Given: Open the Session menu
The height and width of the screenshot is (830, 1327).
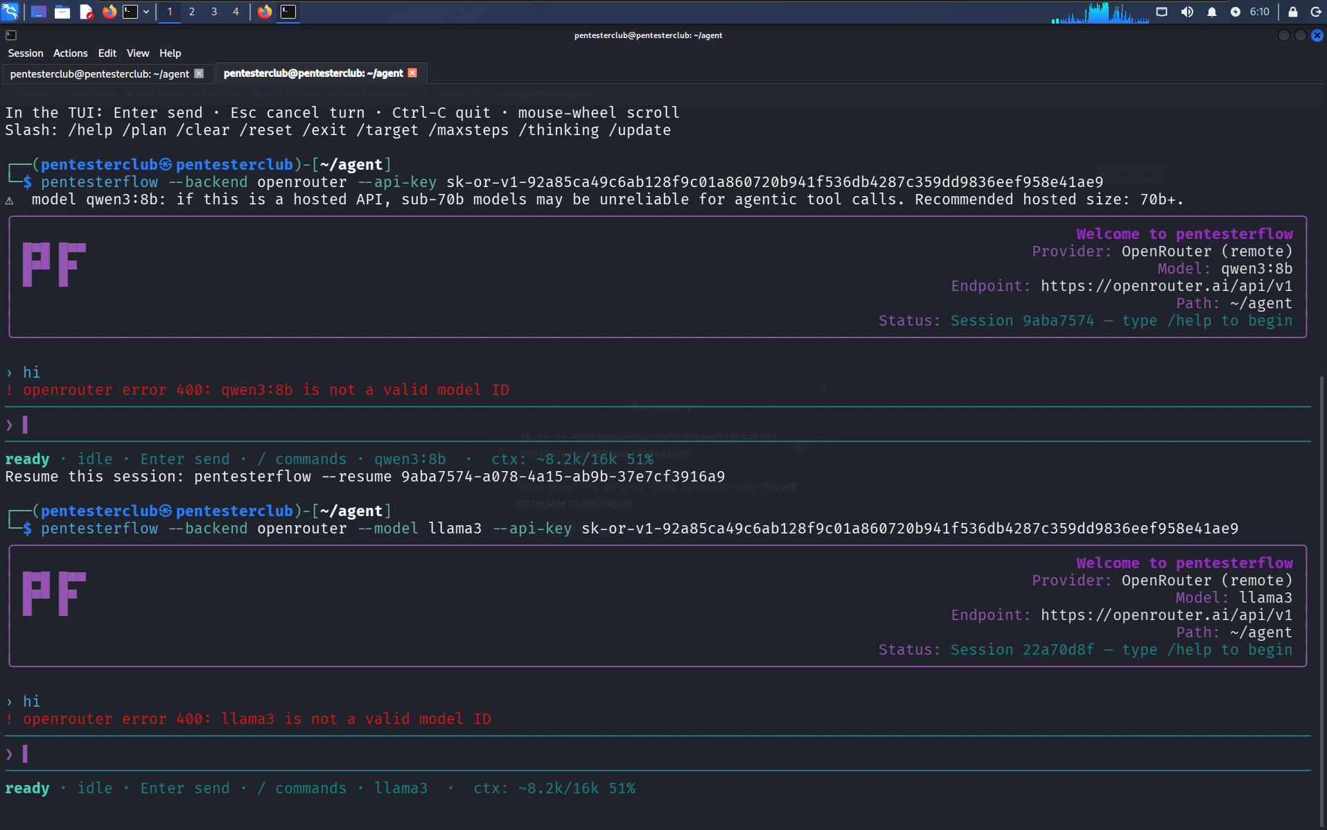Looking at the screenshot, I should click(26, 53).
